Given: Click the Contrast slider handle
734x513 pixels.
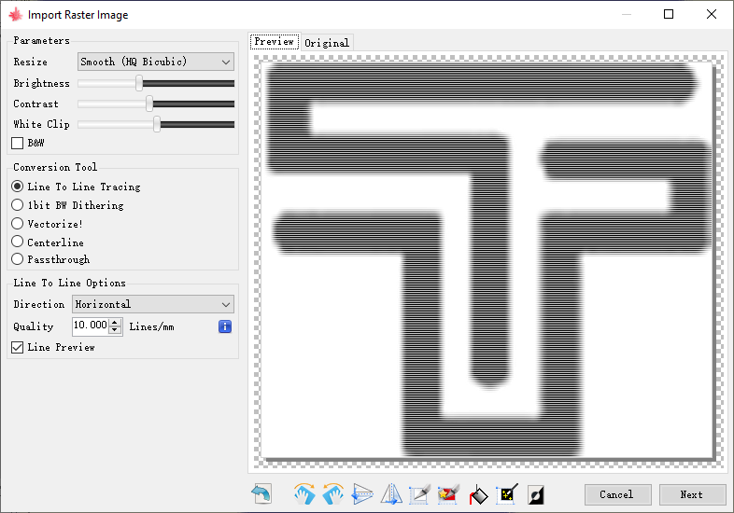Looking at the screenshot, I should 149,104.
